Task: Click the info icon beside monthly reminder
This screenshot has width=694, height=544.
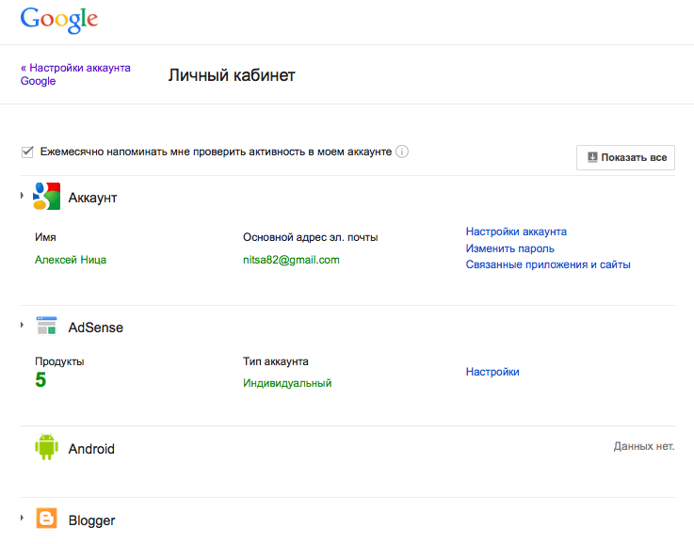Action: click(x=402, y=152)
